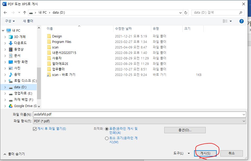The height and width of the screenshot is (161, 251).
Task: Change the view layout icon
Action: point(225,21)
